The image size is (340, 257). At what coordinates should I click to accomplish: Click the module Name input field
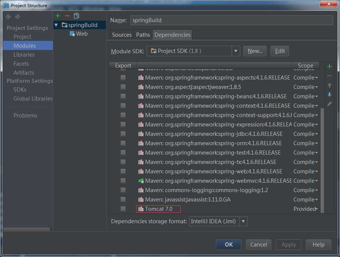232,20
